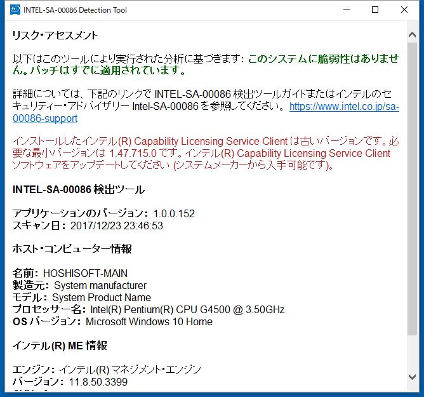
Task: Click the green このシステムに脆弱性はありません message
Action: 206,64
